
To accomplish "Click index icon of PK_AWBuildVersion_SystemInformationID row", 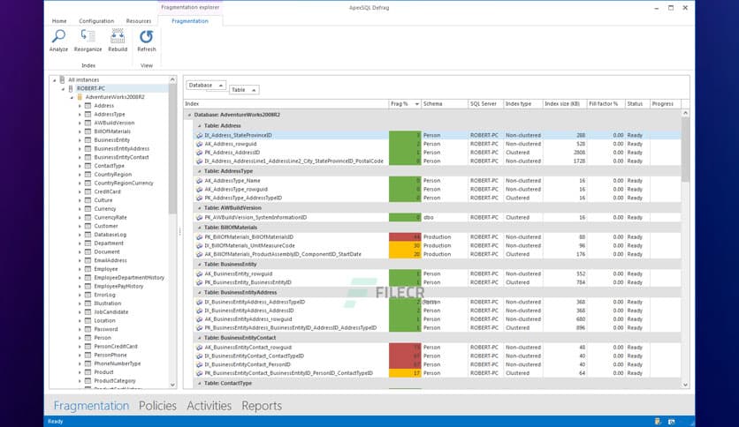I will click(200, 218).
